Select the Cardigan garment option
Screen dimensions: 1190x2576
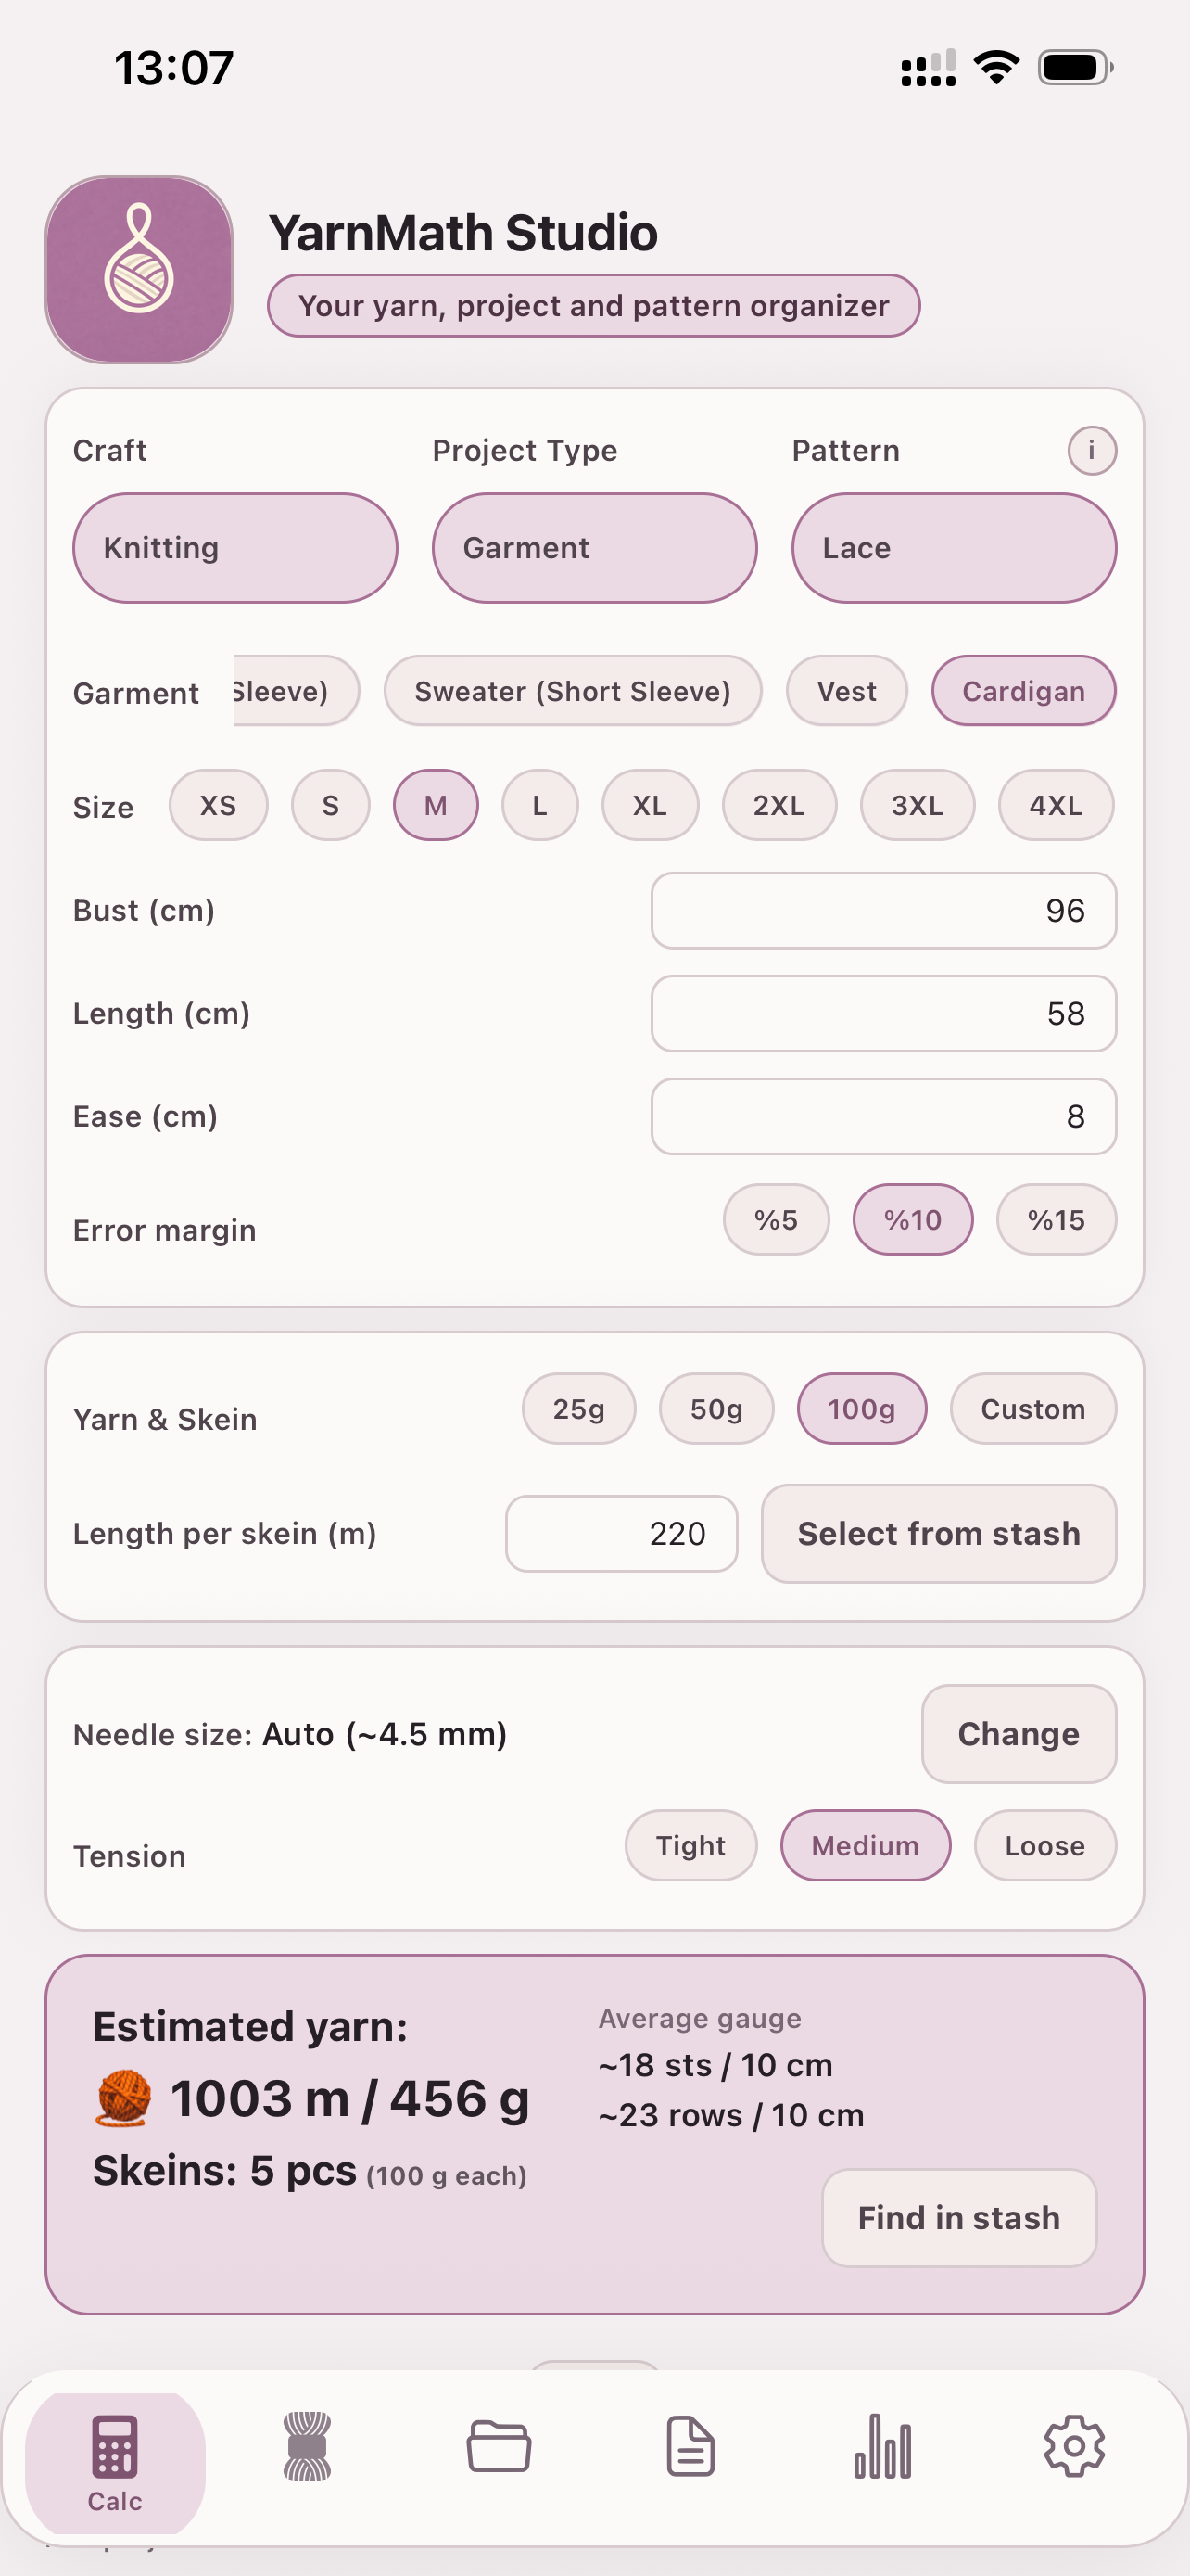1023,690
